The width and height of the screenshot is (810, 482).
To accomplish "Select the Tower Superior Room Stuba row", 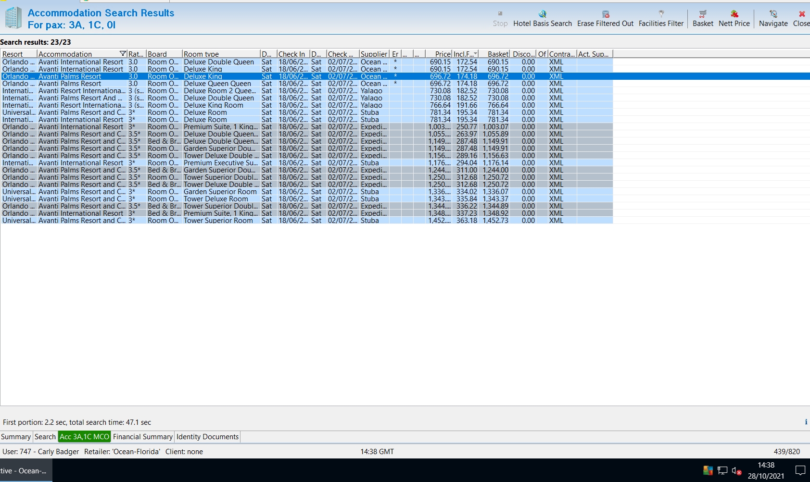I will click(218, 221).
